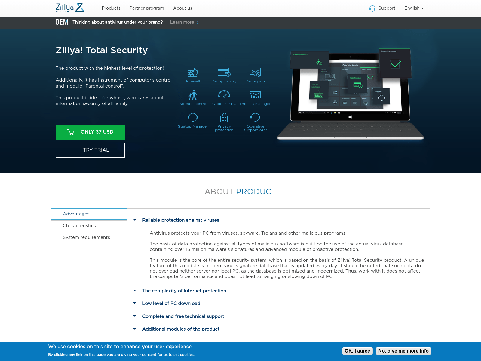Open the About us menu
Viewport: 481px width, 361px height.
[x=182, y=8]
